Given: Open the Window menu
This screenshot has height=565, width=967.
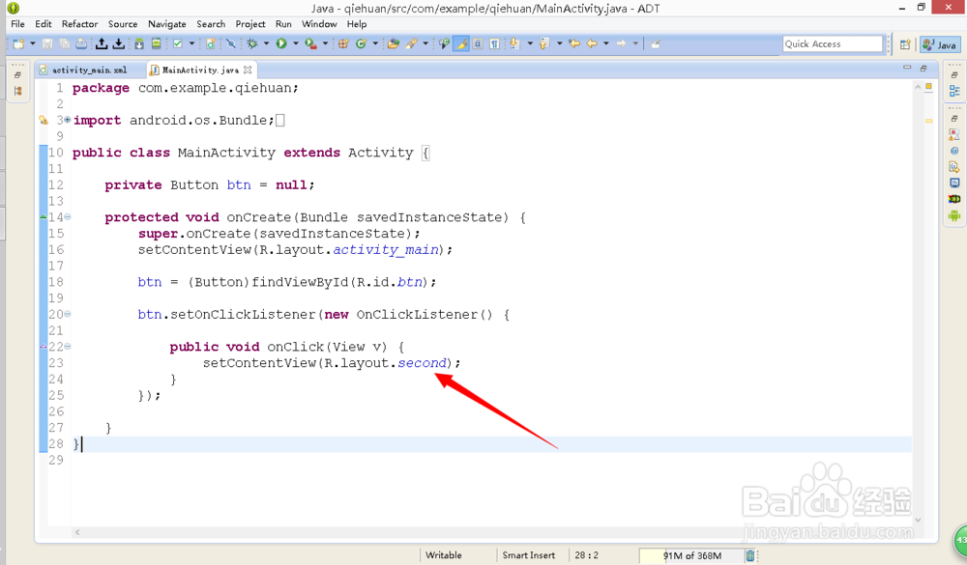Looking at the screenshot, I should point(319,24).
